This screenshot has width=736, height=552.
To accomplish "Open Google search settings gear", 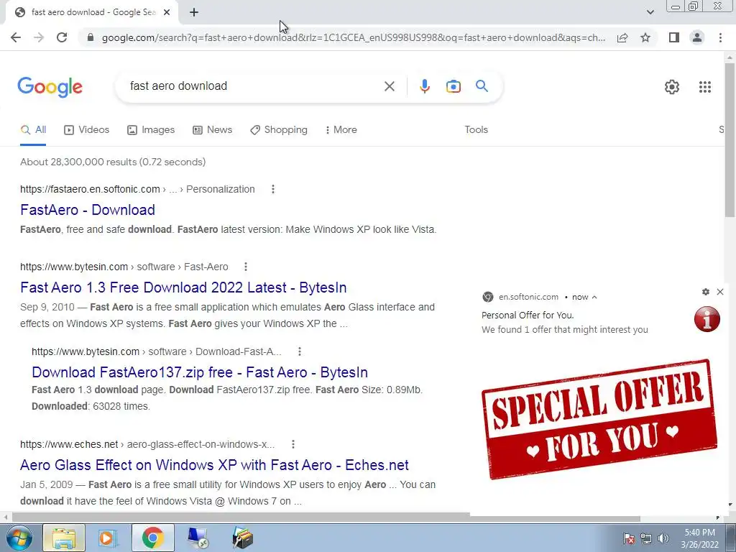I will pyautogui.click(x=672, y=87).
